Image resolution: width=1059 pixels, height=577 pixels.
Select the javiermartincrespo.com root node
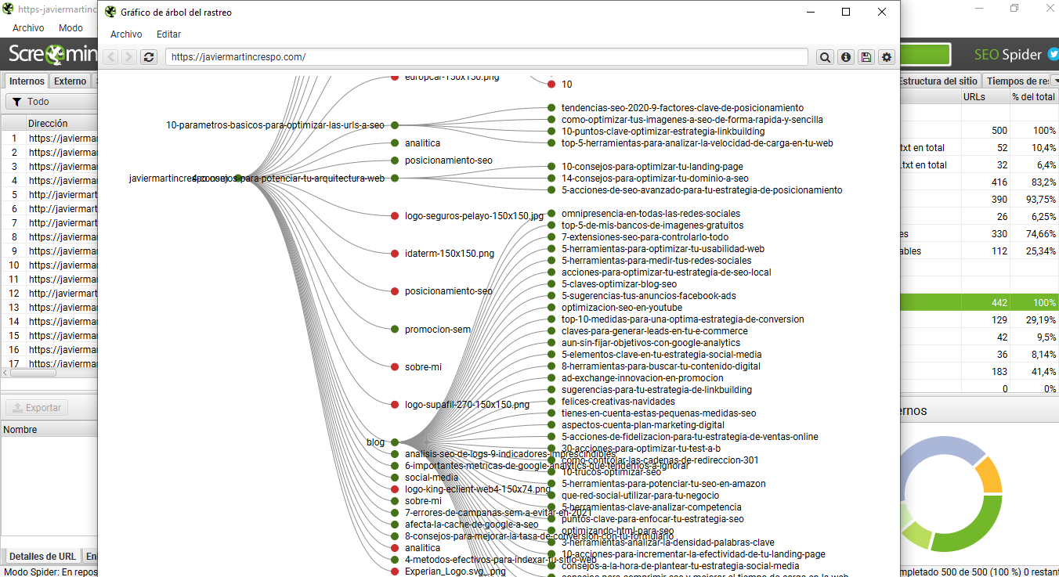(x=238, y=179)
